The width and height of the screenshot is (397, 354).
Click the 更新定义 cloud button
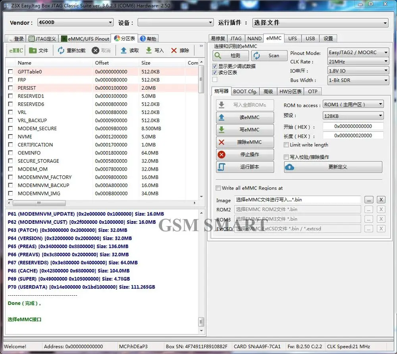tap(333, 167)
